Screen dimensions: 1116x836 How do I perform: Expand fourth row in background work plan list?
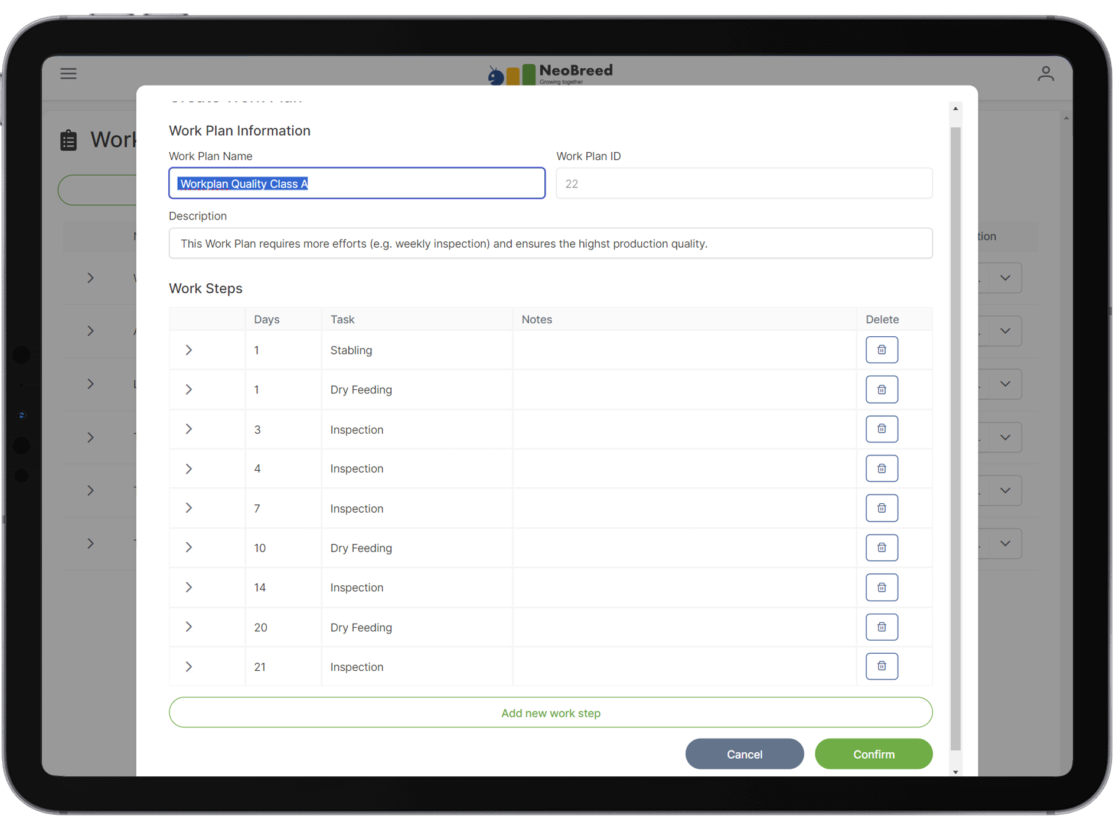[90, 437]
